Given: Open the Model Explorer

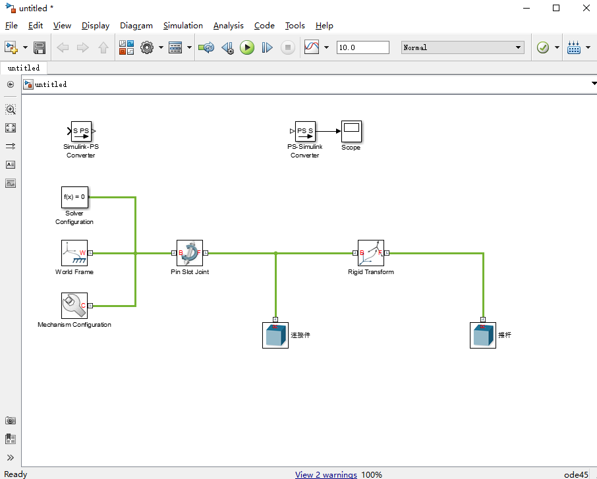Looking at the screenshot, I should (x=176, y=47).
